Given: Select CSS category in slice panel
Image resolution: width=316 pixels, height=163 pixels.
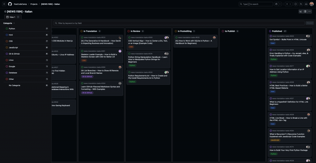Looking at the screenshot, I should pos(26,41).
